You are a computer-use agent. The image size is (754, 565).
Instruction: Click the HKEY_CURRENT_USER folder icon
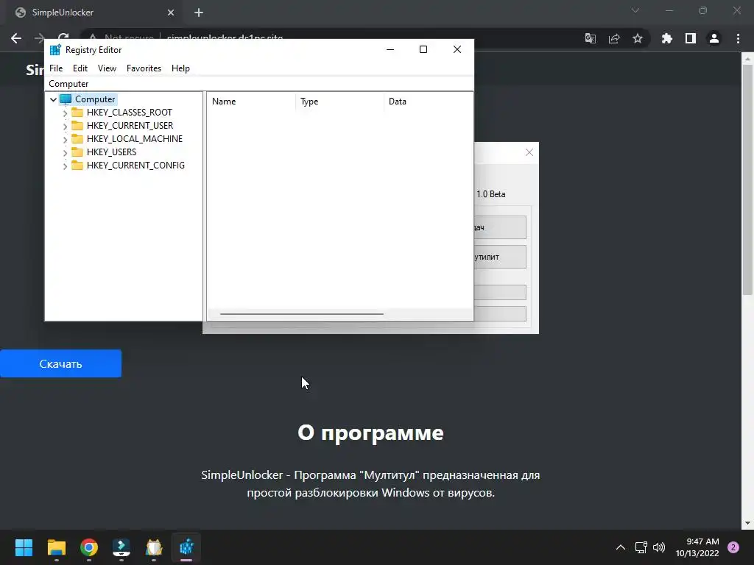tap(77, 125)
